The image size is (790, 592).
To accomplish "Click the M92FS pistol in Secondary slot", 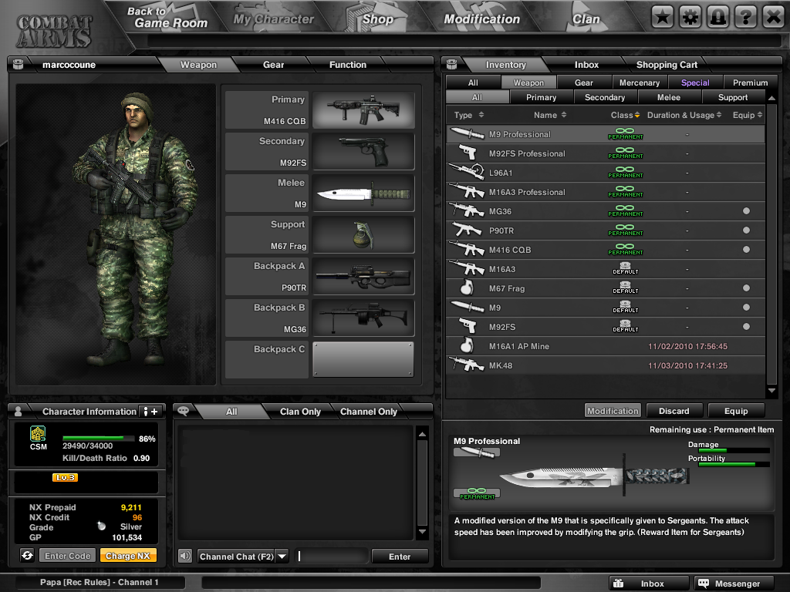I will click(363, 152).
